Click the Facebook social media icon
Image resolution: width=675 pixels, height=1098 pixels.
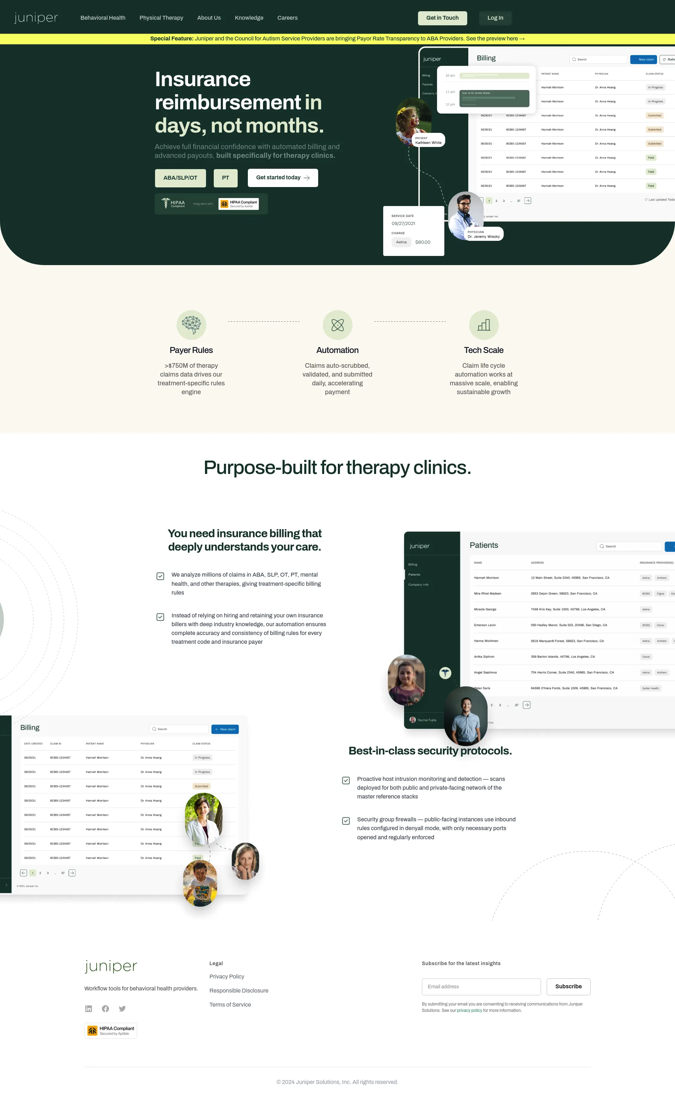105,1008
